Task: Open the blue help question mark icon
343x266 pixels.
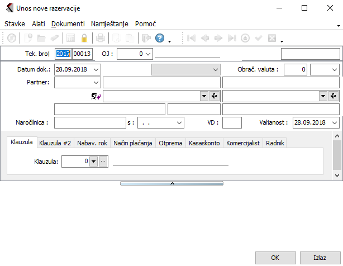Action: point(159,39)
